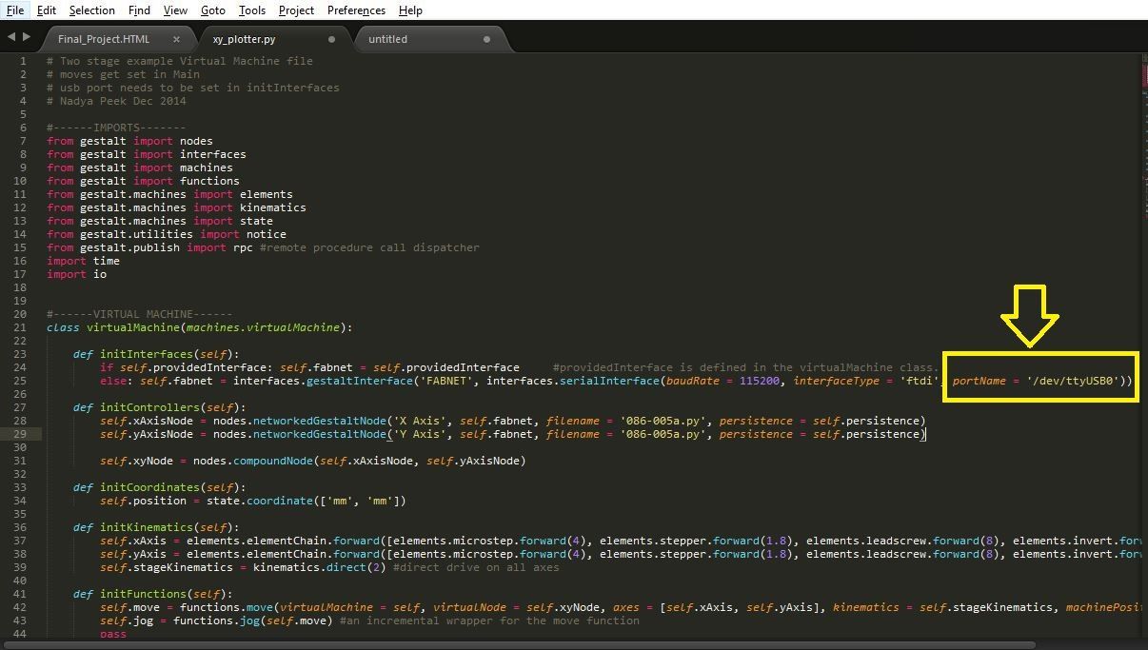
Task: Open the Edit menu
Action: (x=46, y=10)
